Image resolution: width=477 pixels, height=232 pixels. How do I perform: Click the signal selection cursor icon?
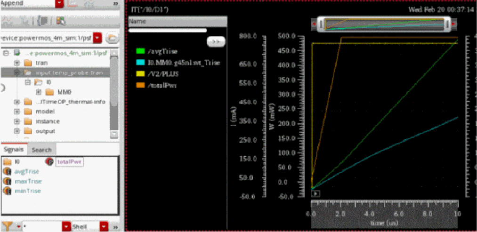61,21
